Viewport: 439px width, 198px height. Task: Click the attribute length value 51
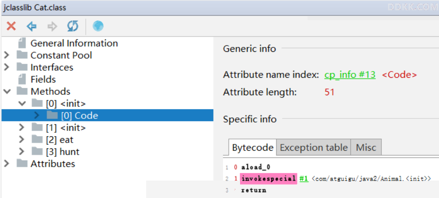(329, 92)
